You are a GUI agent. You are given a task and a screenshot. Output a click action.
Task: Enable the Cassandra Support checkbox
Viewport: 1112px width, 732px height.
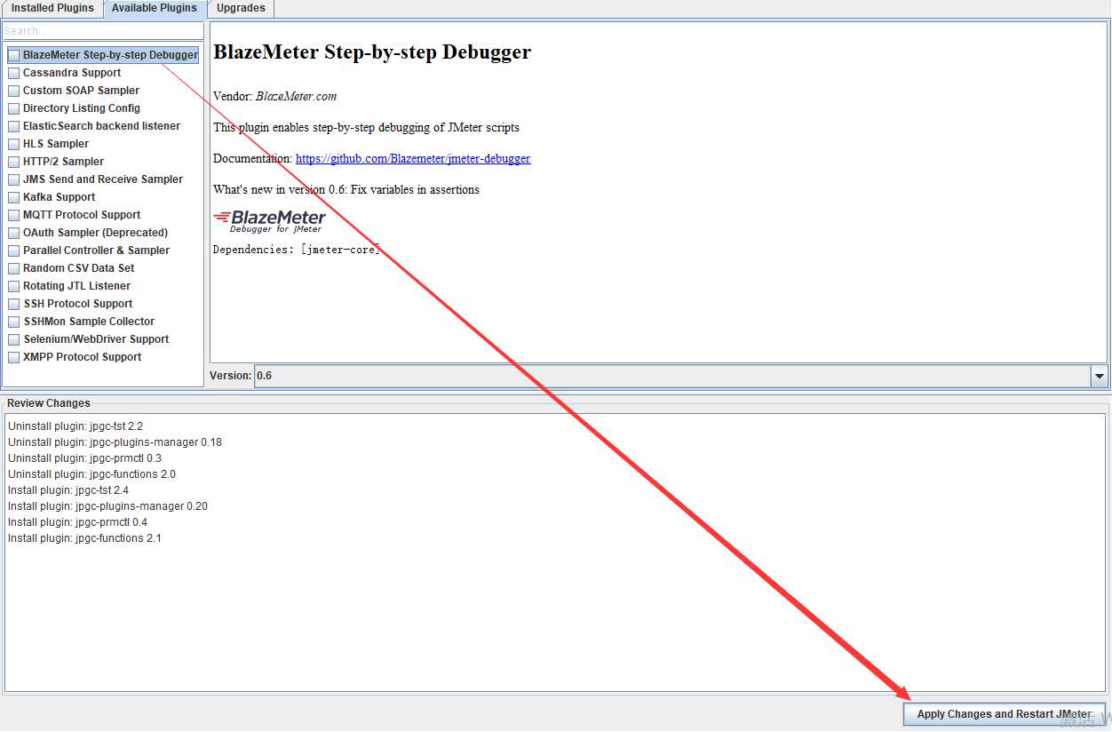pyautogui.click(x=14, y=73)
